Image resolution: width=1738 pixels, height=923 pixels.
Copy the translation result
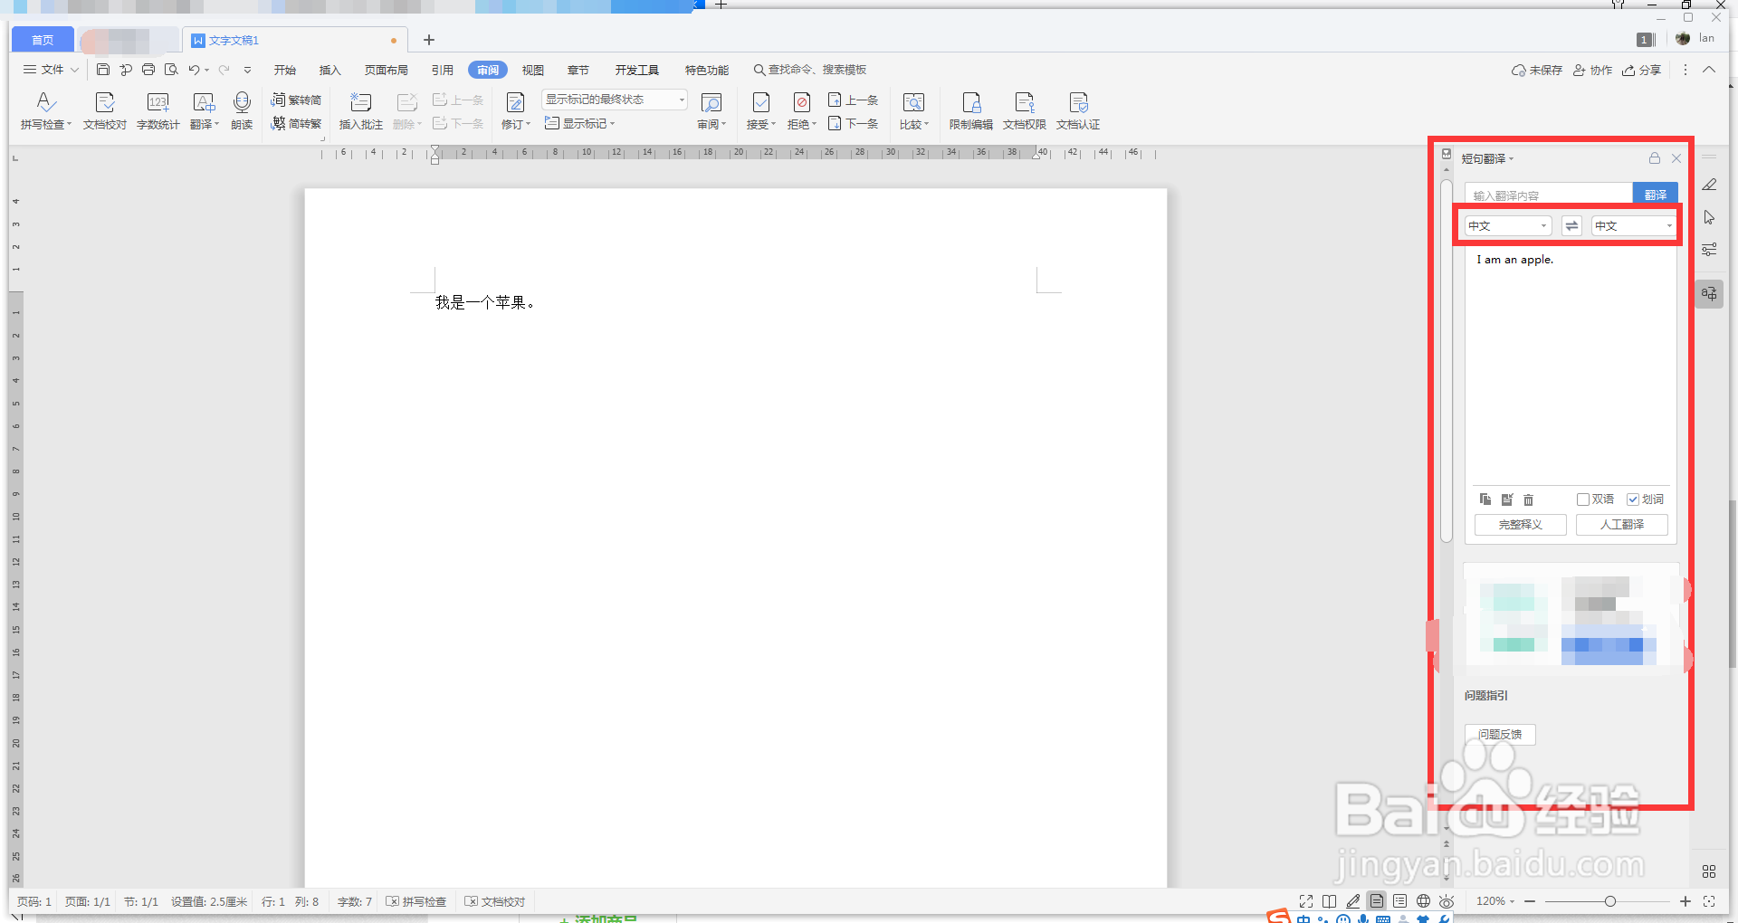pos(1485,499)
